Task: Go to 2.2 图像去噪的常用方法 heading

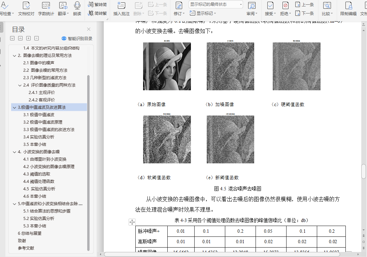Action: pyautogui.click(x=45, y=70)
